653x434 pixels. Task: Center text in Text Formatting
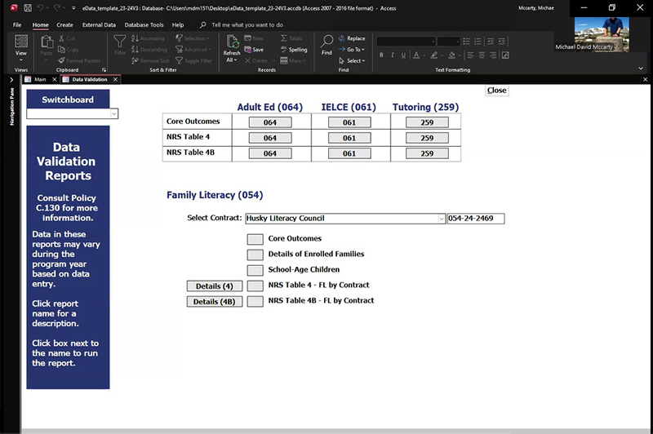pyautogui.click(x=482, y=55)
